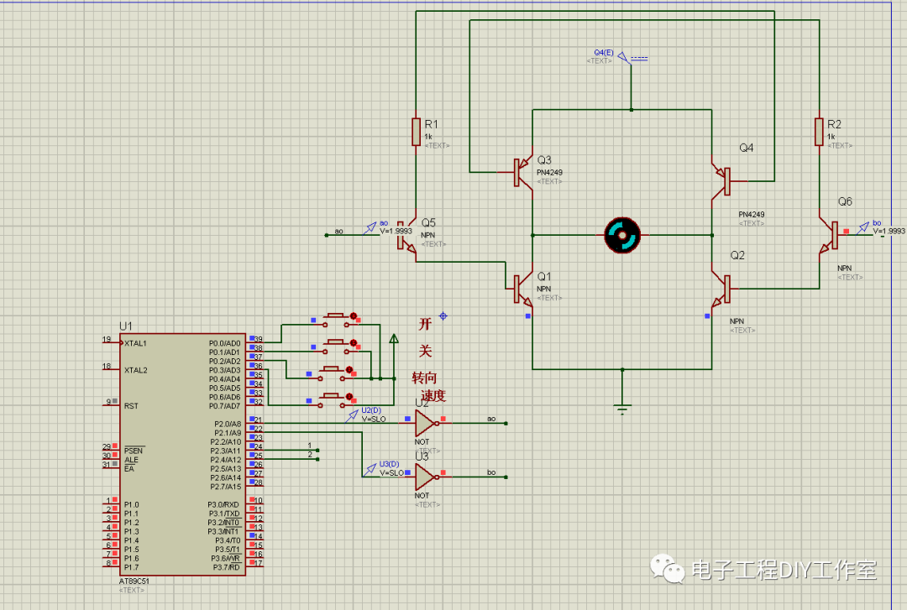
Task: Click the R1 1k value text
Action: coord(428,137)
